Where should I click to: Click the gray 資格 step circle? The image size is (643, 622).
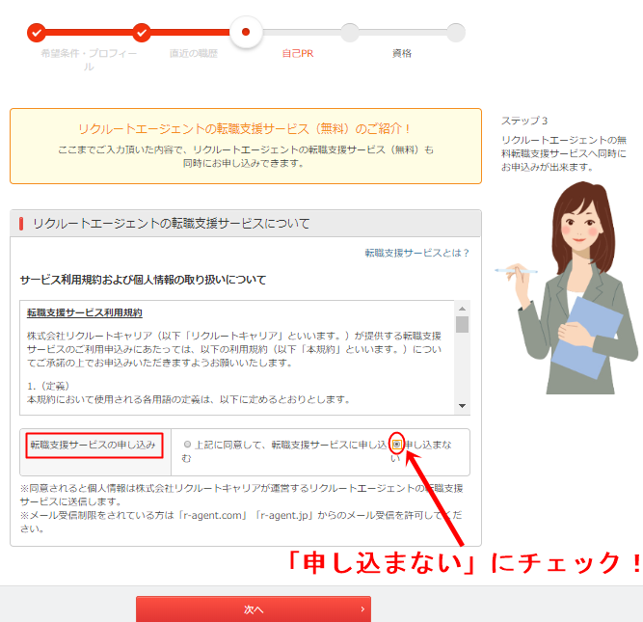coord(350,33)
